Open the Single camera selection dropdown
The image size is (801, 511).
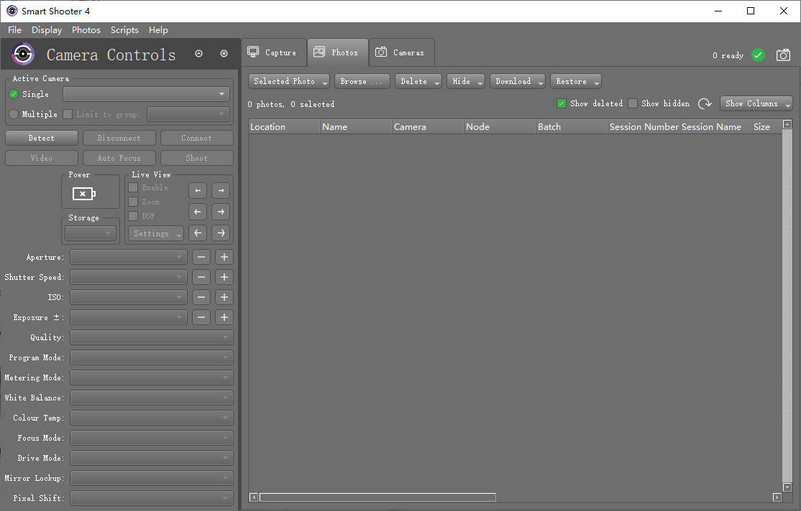[x=146, y=94]
